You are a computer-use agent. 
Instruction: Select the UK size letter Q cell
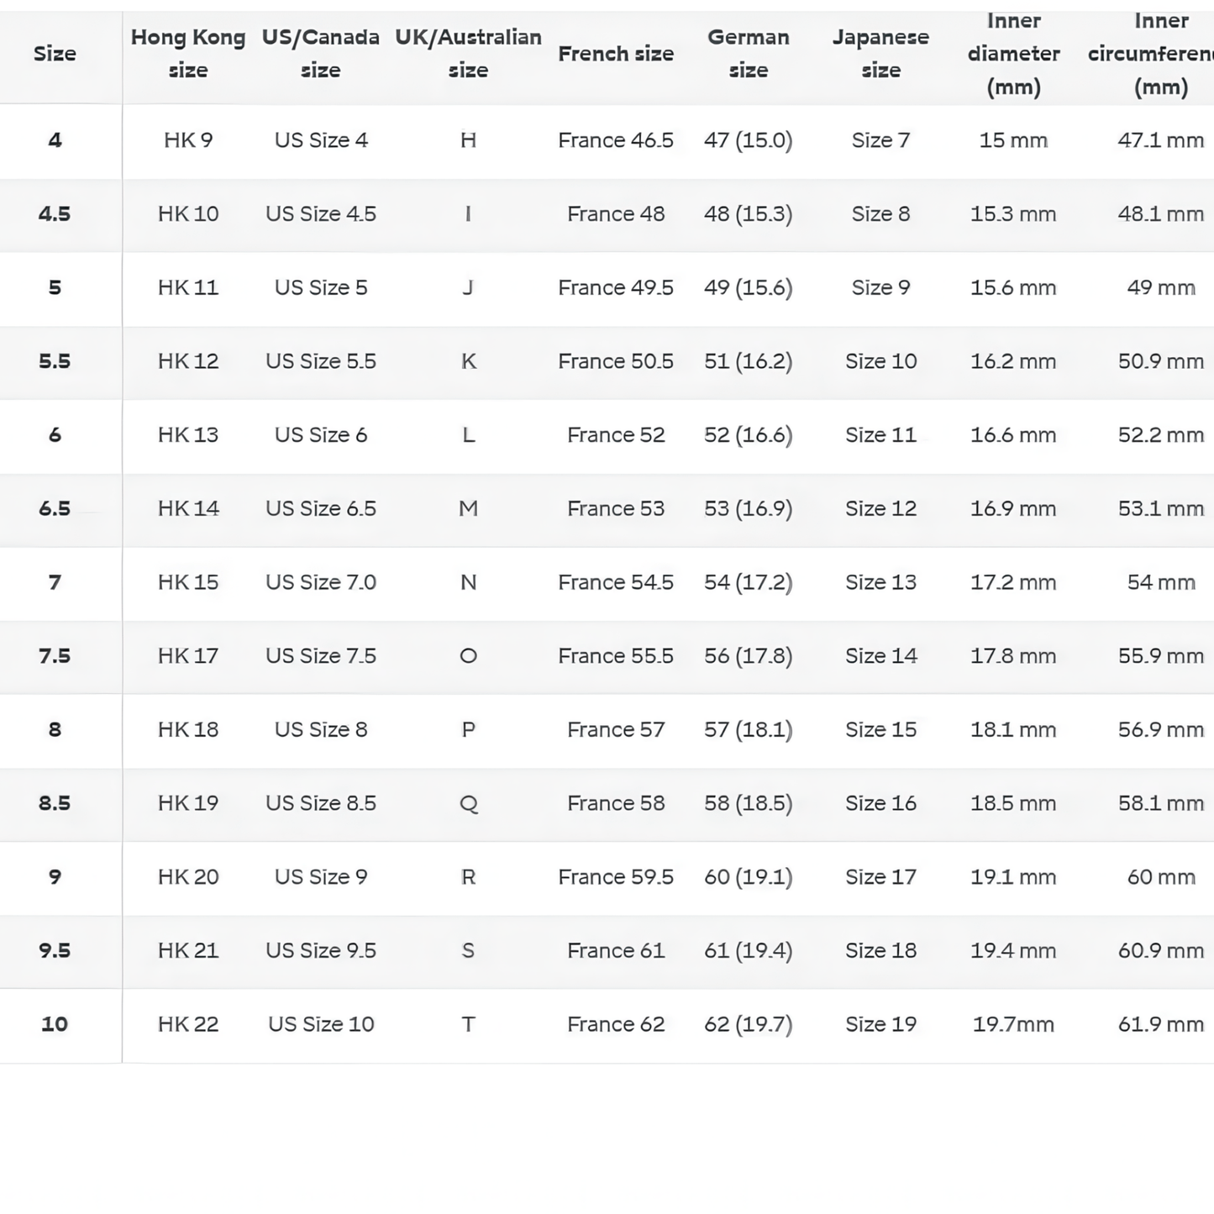pyautogui.click(x=468, y=803)
